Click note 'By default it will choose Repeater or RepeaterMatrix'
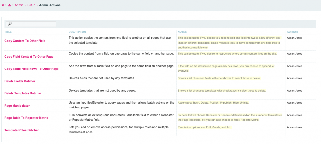The height and width of the screenshot is (144, 321). click(x=230, y=117)
